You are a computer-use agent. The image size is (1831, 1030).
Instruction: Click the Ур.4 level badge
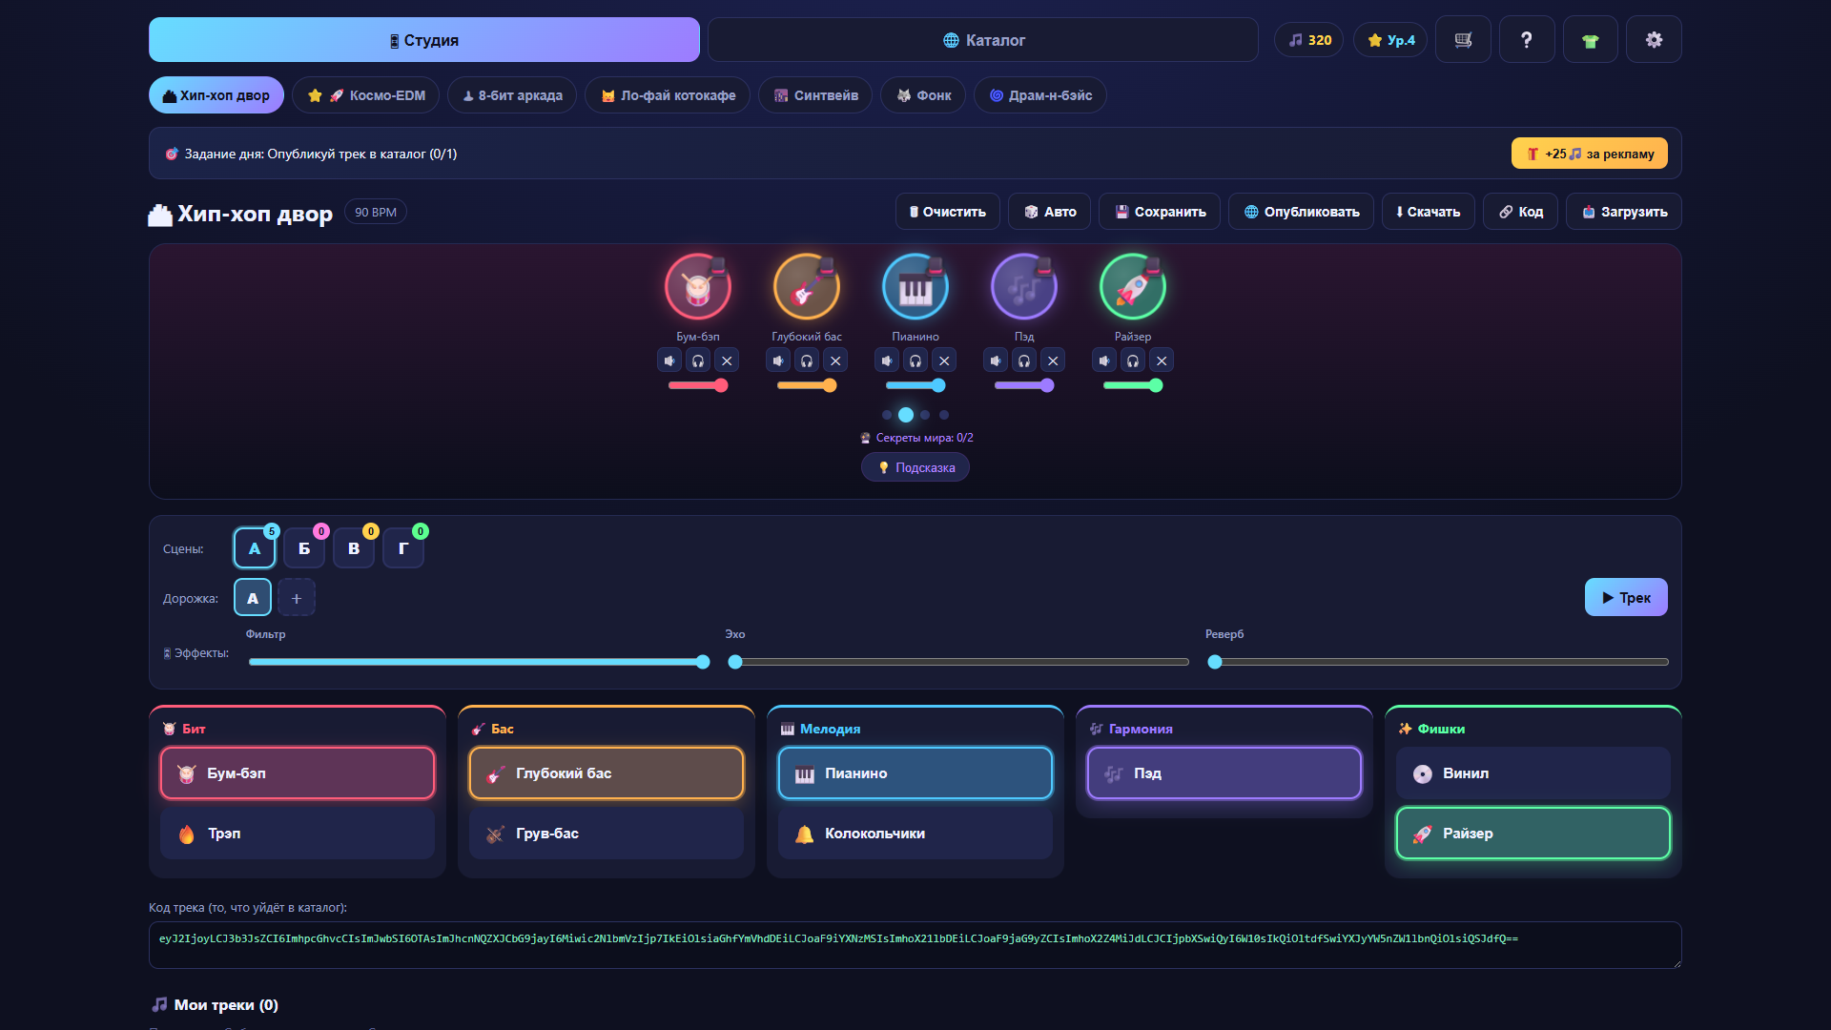pos(1390,40)
